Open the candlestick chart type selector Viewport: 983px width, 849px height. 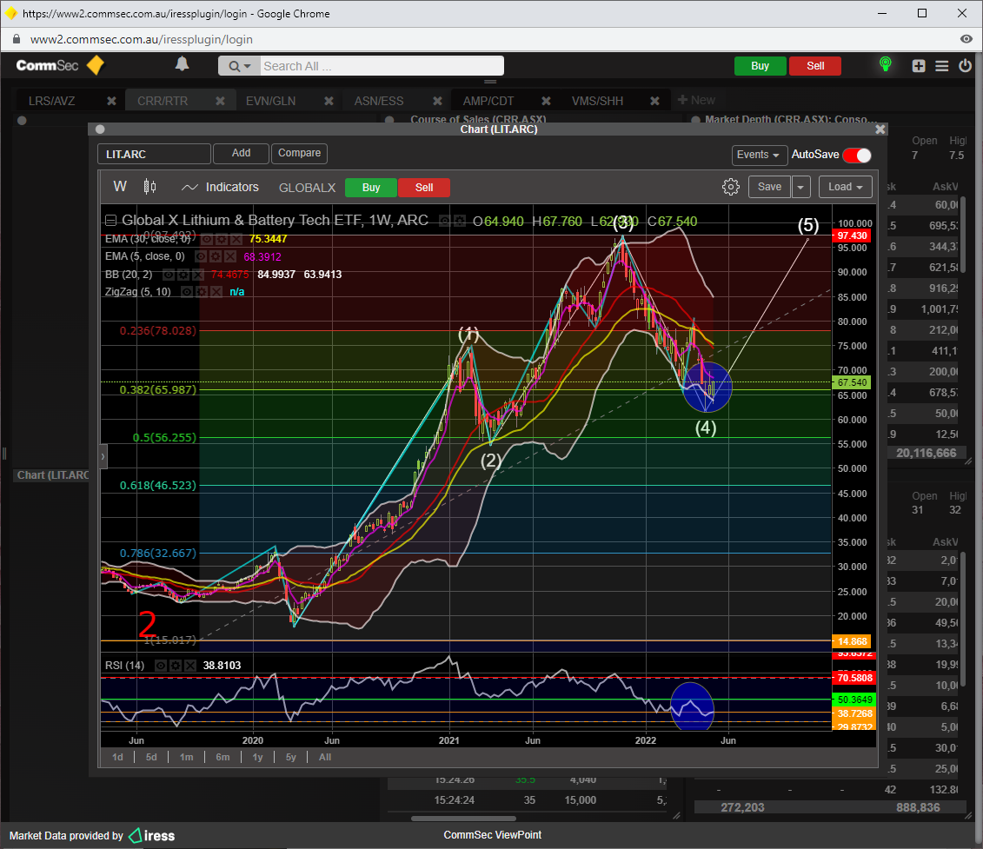coord(149,187)
